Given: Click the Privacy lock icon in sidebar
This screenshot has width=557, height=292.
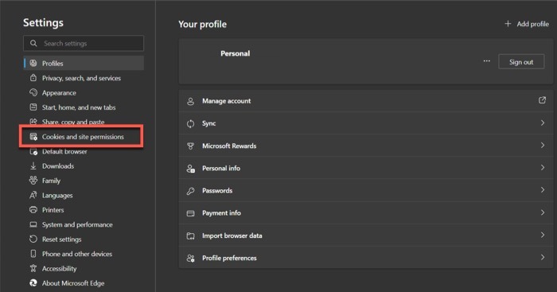Looking at the screenshot, I should 33,78.
